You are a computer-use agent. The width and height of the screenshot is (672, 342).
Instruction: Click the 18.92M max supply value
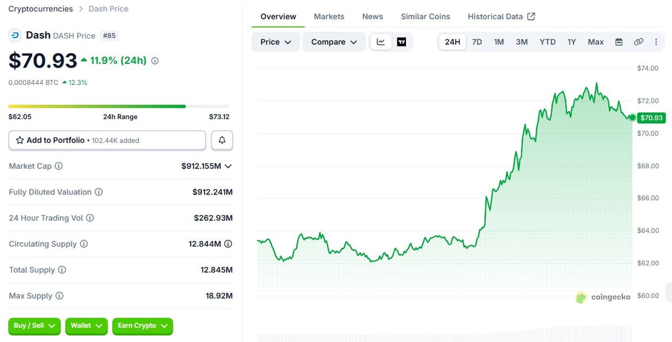pyautogui.click(x=219, y=296)
